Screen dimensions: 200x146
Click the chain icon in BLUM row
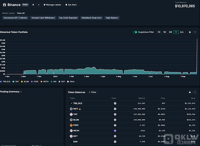click(x=115, y=120)
